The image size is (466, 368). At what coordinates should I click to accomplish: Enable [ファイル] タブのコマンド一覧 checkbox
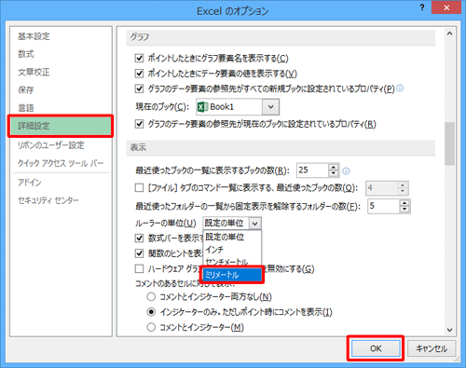(139, 188)
